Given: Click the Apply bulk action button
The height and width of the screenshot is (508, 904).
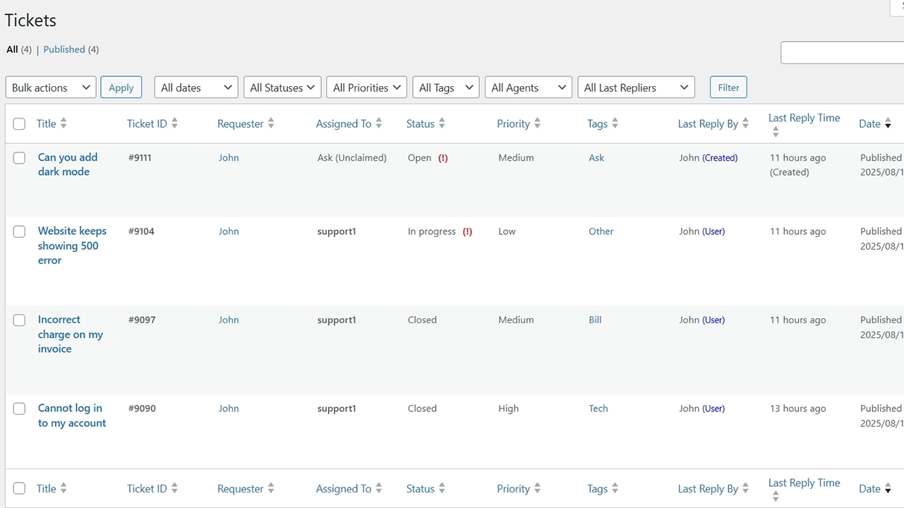Looking at the screenshot, I should pos(121,87).
